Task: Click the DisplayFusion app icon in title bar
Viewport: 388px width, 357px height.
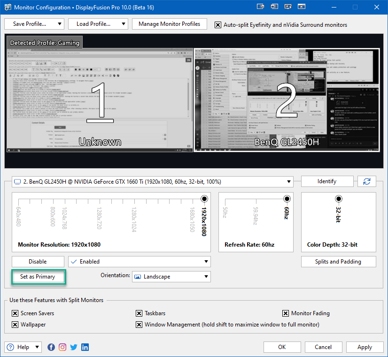Action: pyautogui.click(x=8, y=7)
